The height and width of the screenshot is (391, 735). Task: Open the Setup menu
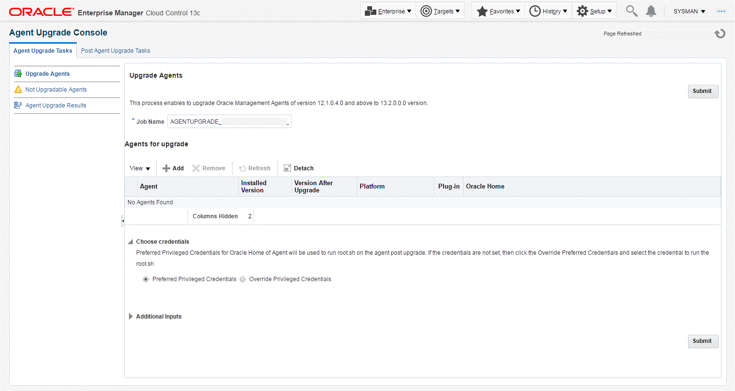click(x=594, y=11)
